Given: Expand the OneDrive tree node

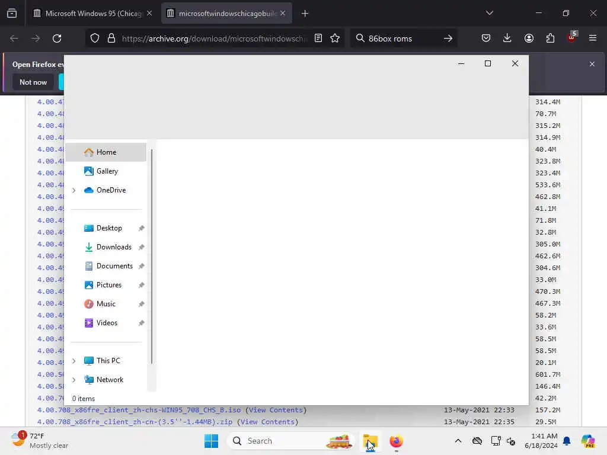Looking at the screenshot, I should click(74, 190).
